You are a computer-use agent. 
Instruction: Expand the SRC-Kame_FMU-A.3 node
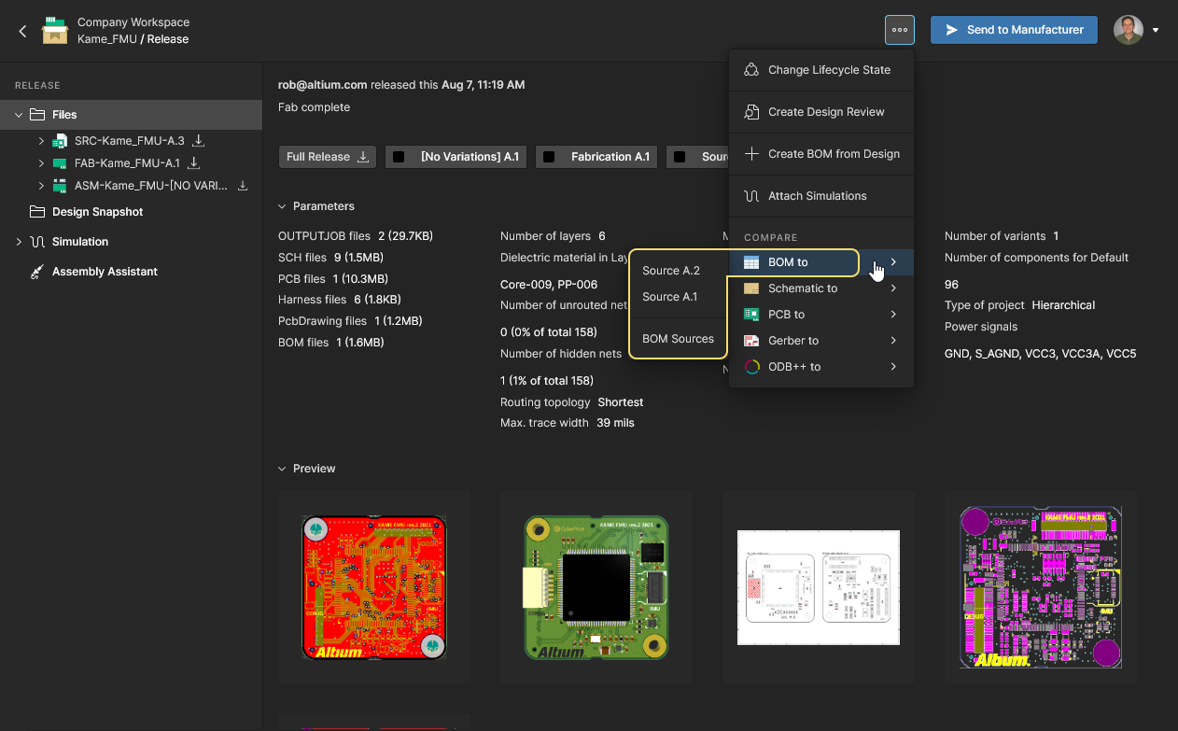click(41, 141)
